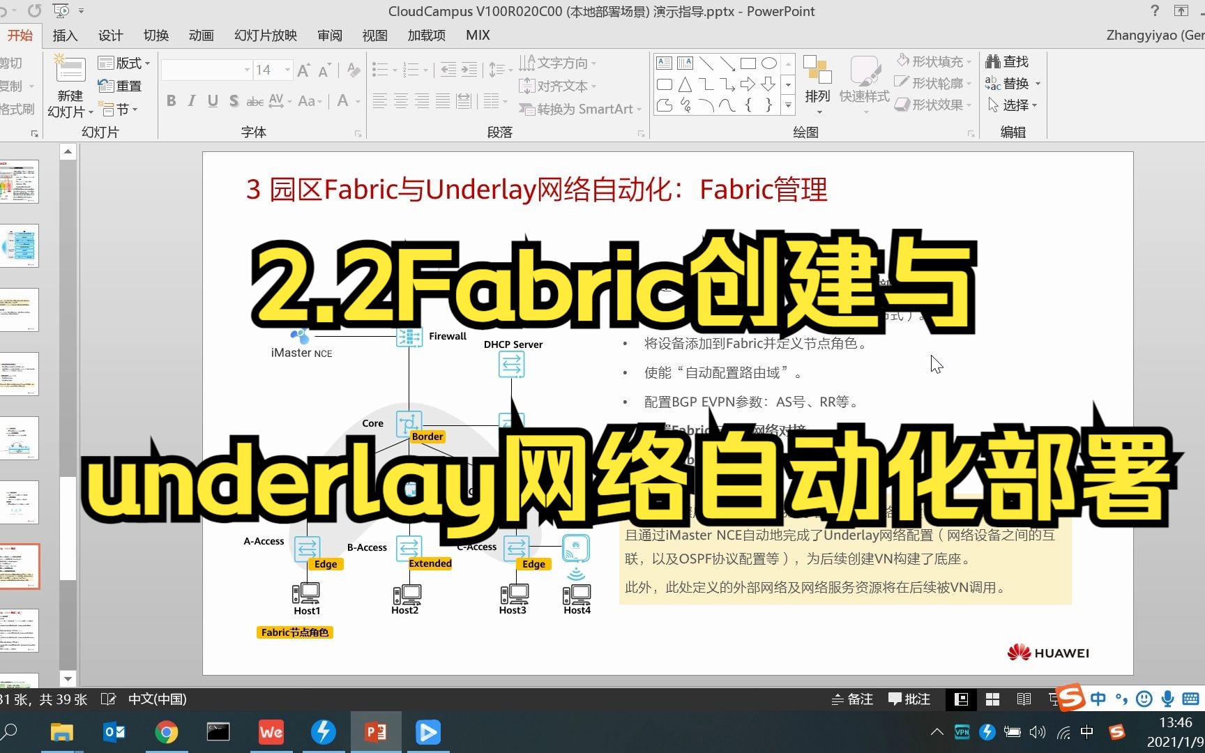Toggle Strikethrough formatting
Image resolution: width=1205 pixels, height=753 pixels.
pyautogui.click(x=255, y=101)
